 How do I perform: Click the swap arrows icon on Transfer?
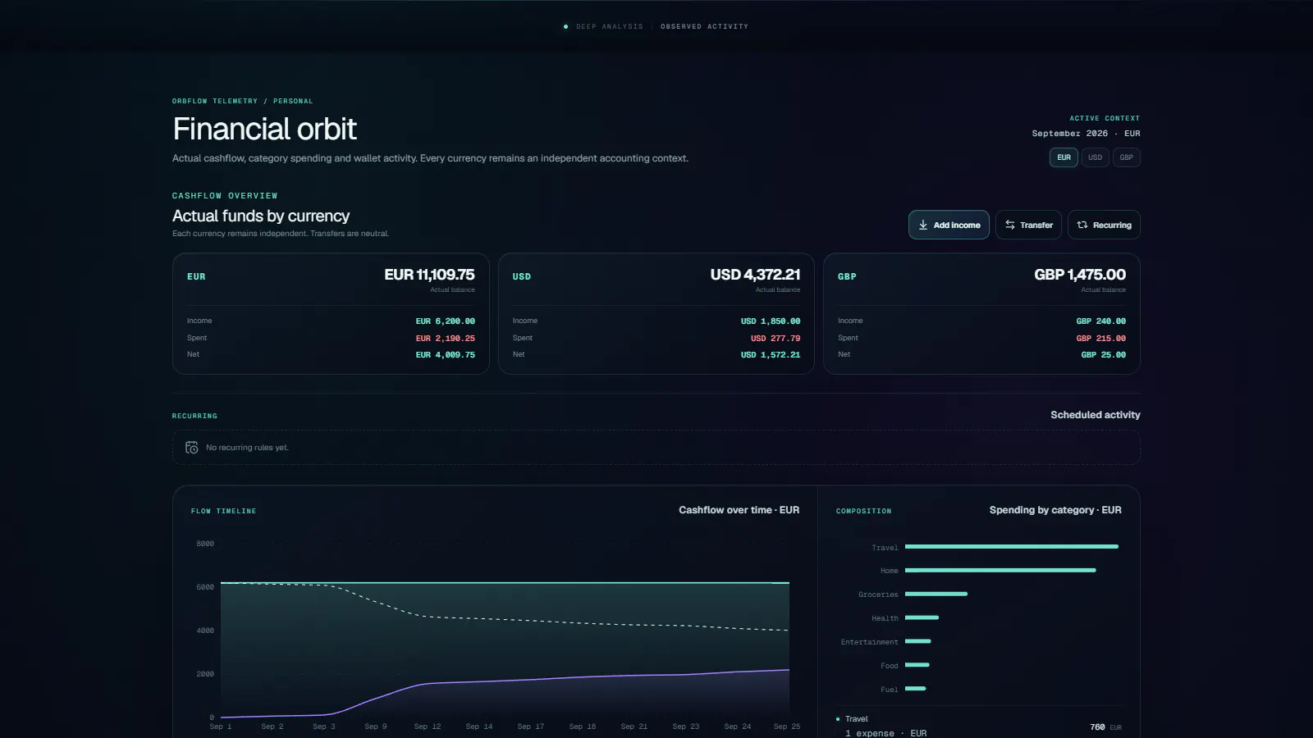point(1010,225)
